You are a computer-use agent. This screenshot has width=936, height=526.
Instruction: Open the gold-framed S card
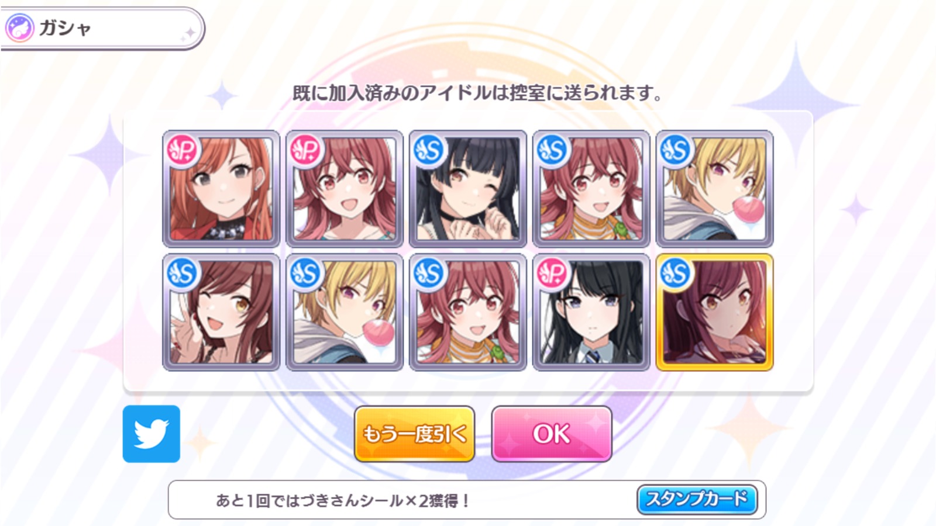(714, 312)
